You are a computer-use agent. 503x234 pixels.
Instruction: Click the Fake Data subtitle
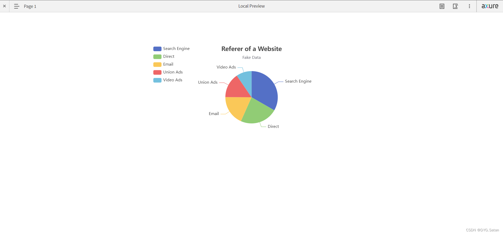click(251, 58)
